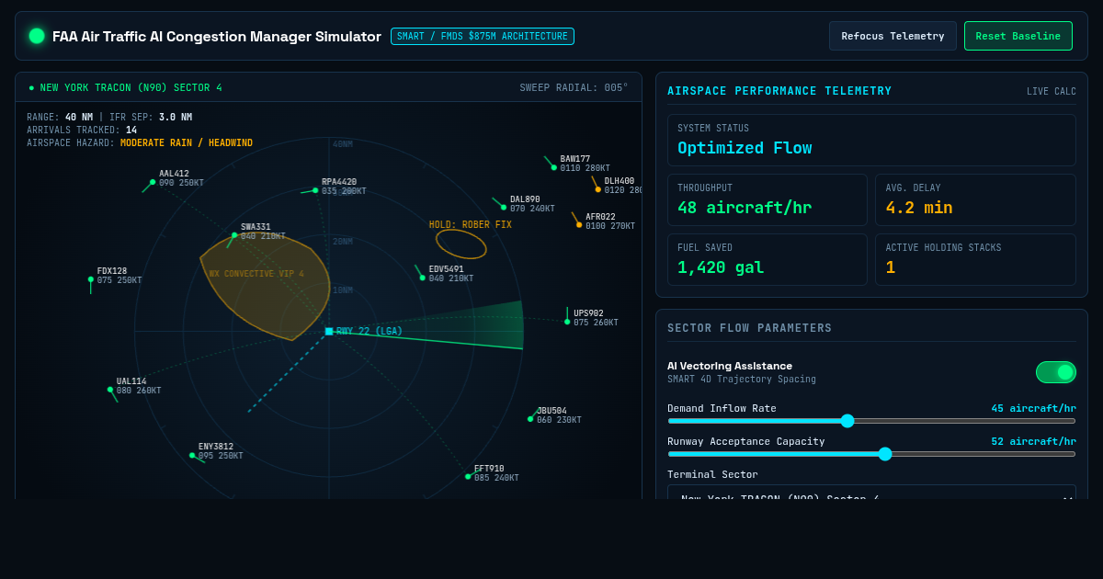The height and width of the screenshot is (579, 1103).
Task: Click the MODERATE RAIN / HEADWIND hazard text
Action: (x=187, y=143)
